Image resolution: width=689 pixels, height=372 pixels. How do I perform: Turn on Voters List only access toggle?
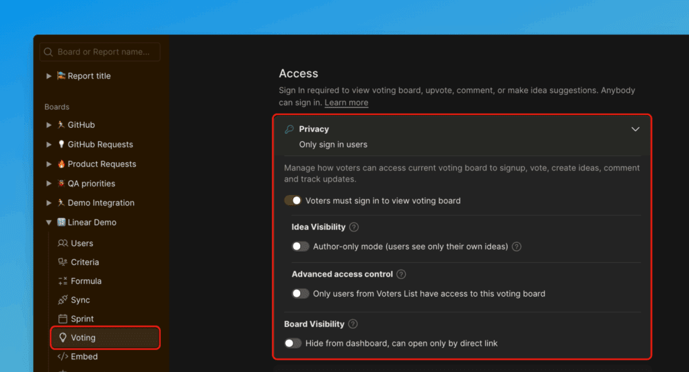[300, 294]
